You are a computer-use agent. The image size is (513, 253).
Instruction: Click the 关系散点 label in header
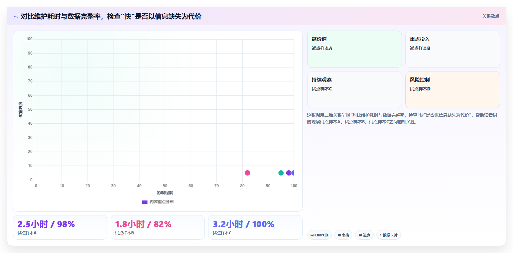coord(490,16)
